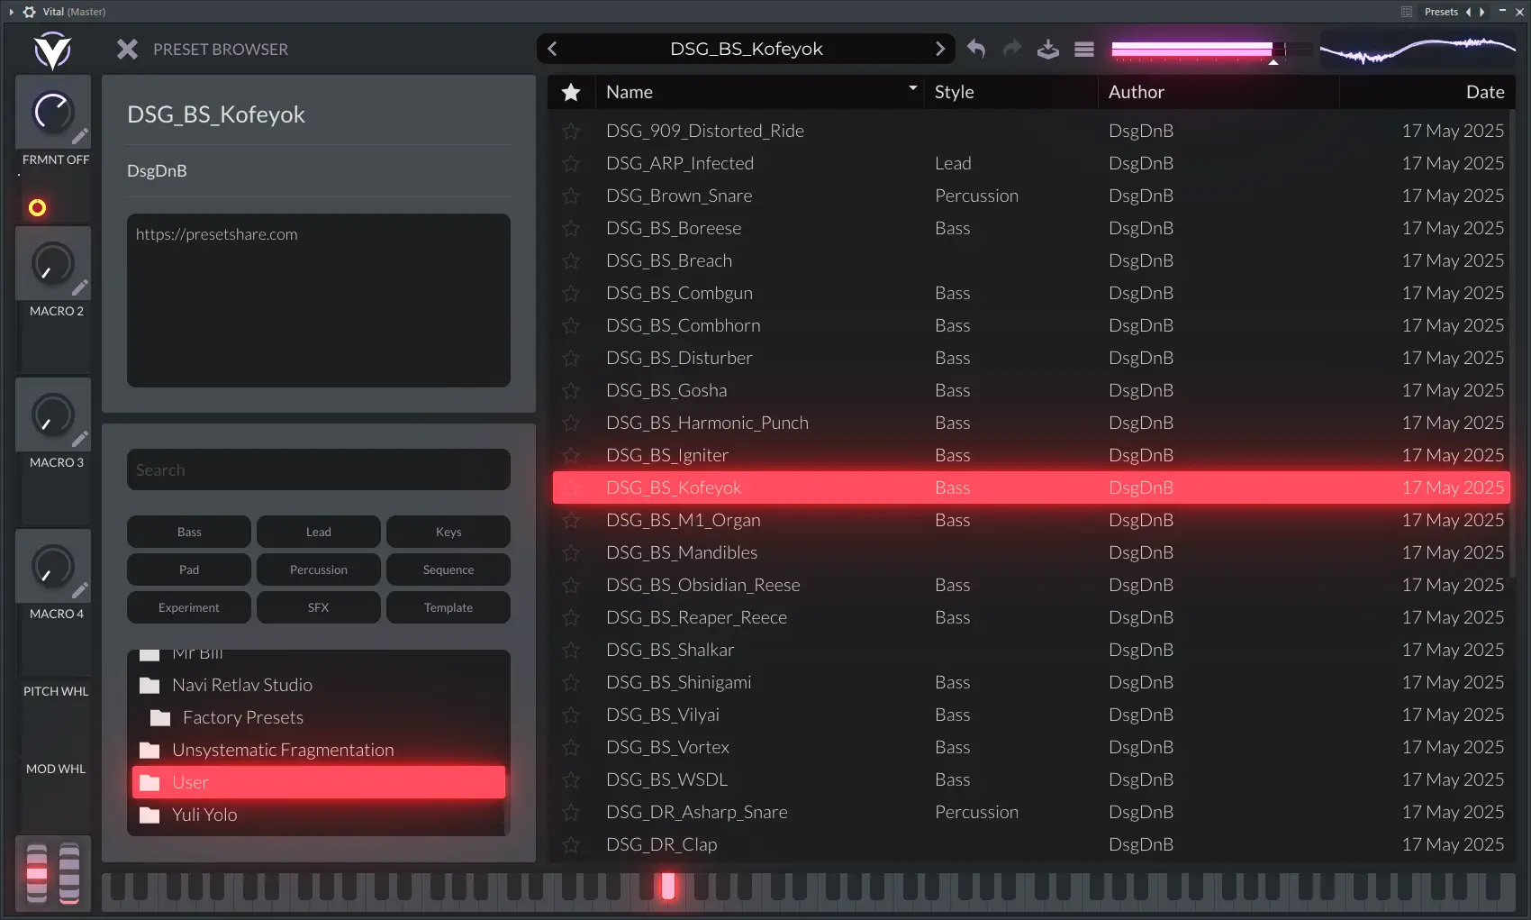Image resolution: width=1531 pixels, height=920 pixels.
Task: Filter presets by Keys style
Action: pos(448,532)
